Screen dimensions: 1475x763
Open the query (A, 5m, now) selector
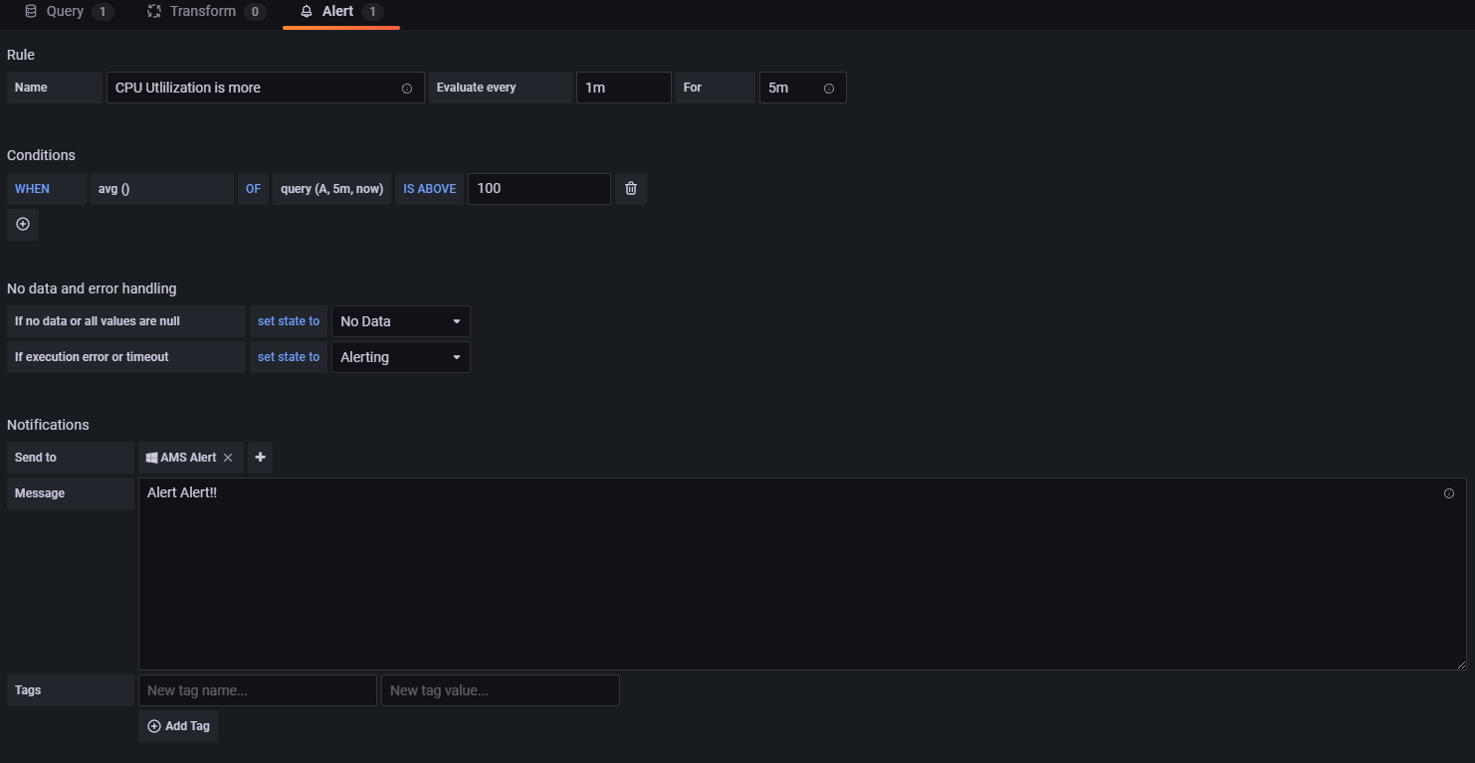click(332, 189)
